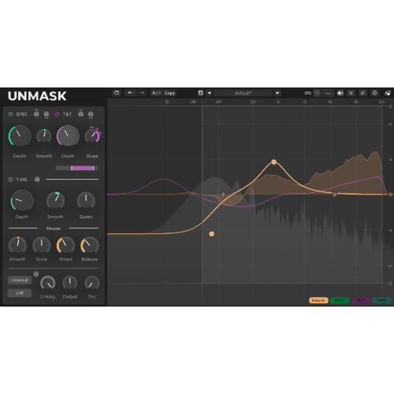Open the default preset name dropdown
The width and height of the screenshot is (394, 394).
tap(243, 93)
